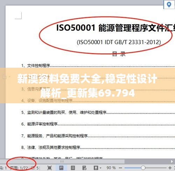This screenshot has height=171, width=175.
Task: Click page count 1/72 in status bar
Action: tap(19, 168)
